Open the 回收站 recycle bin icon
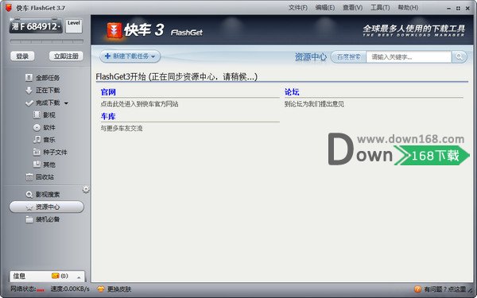The image size is (477, 298). (29, 177)
